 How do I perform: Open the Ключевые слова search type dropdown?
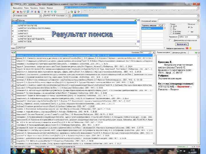coord(40,16)
